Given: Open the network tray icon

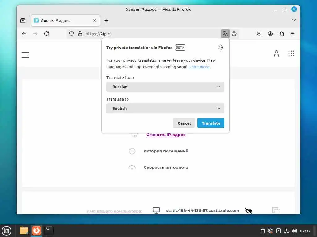Looking at the screenshot, I should [x=286, y=231].
